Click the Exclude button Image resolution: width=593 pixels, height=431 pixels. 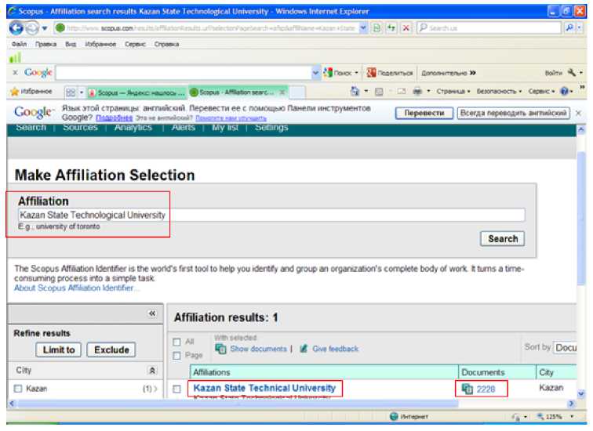[111, 350]
